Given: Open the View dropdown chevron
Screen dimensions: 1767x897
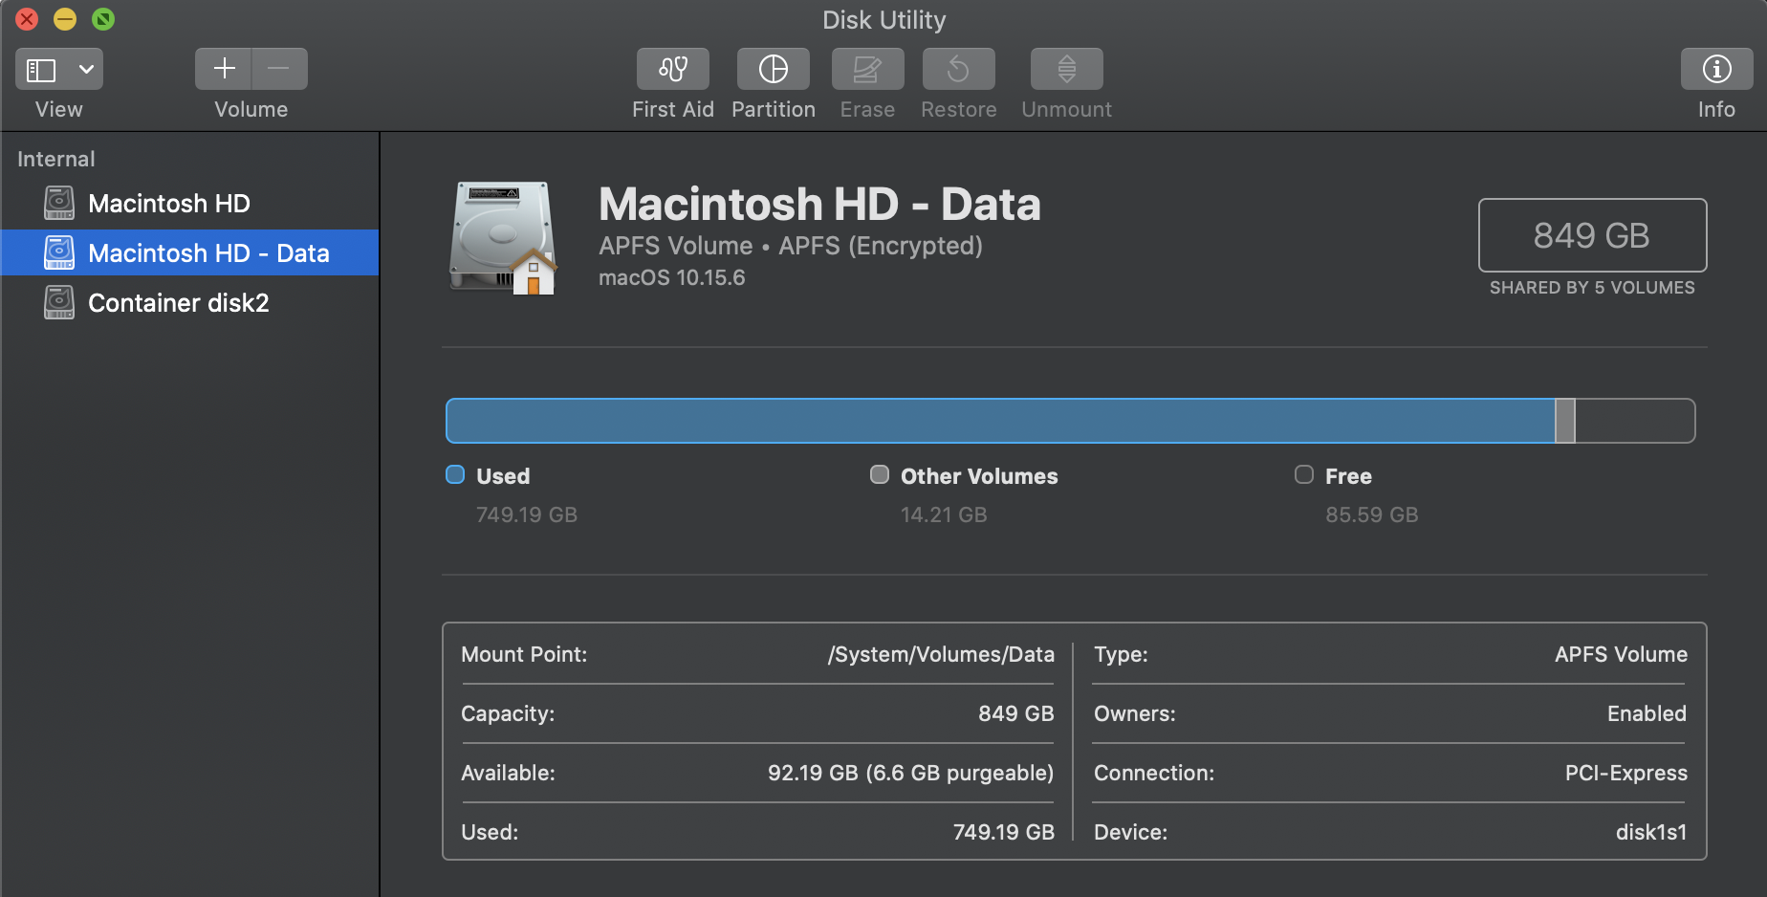Looking at the screenshot, I should [86, 70].
